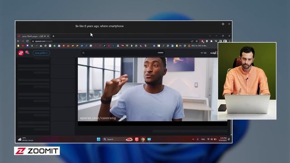Click the red bowl icon beside Search
The width and height of the screenshot is (290, 163).
point(129,139)
